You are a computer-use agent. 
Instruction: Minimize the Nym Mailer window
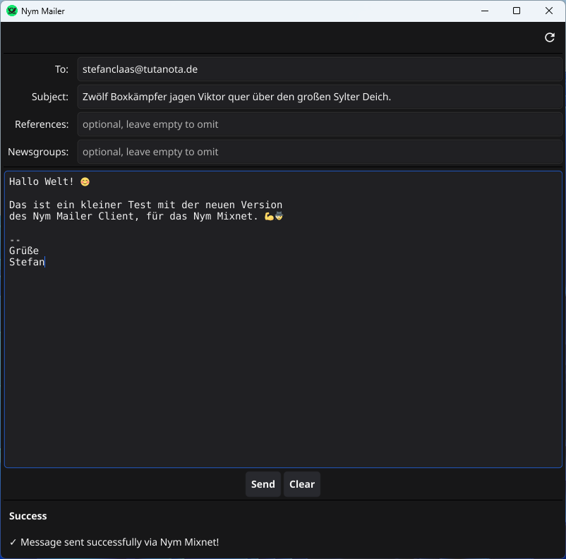tap(484, 11)
